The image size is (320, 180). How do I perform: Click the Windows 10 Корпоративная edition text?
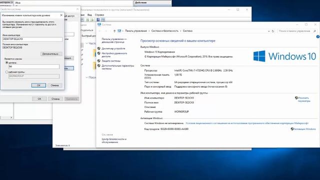[x=159, y=52]
